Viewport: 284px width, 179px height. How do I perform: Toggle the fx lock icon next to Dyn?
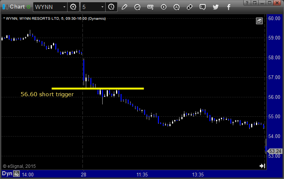16,174
